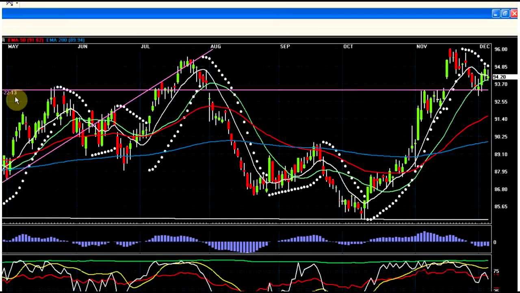The height and width of the screenshot is (293, 520).
Task: Click the histogram 0 axis label
Action: (495, 243)
